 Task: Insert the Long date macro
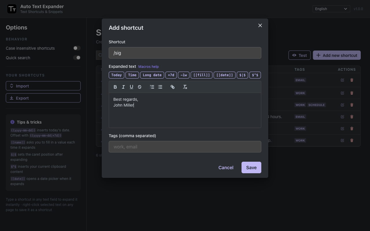pos(152,75)
